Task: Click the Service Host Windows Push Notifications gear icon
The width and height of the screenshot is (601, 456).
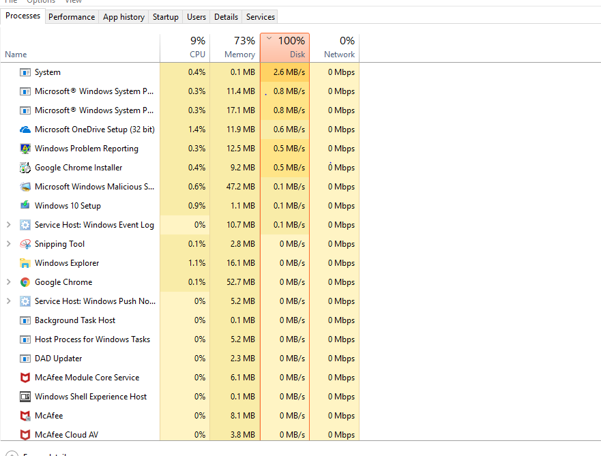Action: point(25,301)
